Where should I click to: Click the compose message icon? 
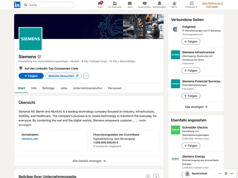[x=226, y=174]
